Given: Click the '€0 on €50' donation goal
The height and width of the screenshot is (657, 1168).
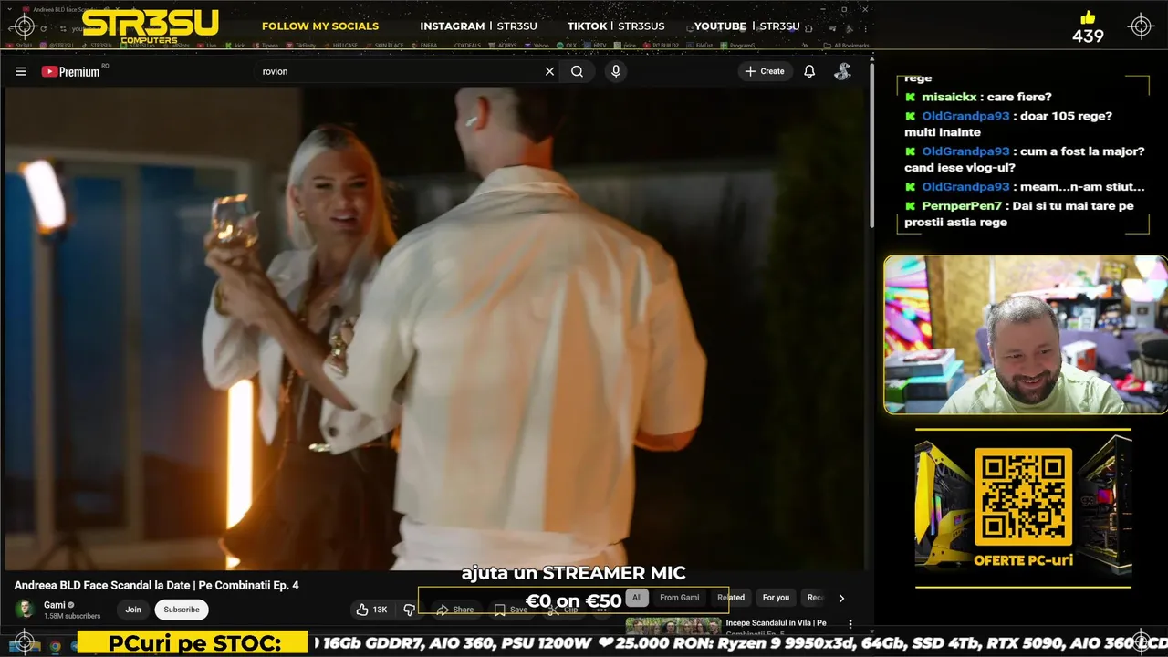Looking at the screenshot, I should [573, 600].
